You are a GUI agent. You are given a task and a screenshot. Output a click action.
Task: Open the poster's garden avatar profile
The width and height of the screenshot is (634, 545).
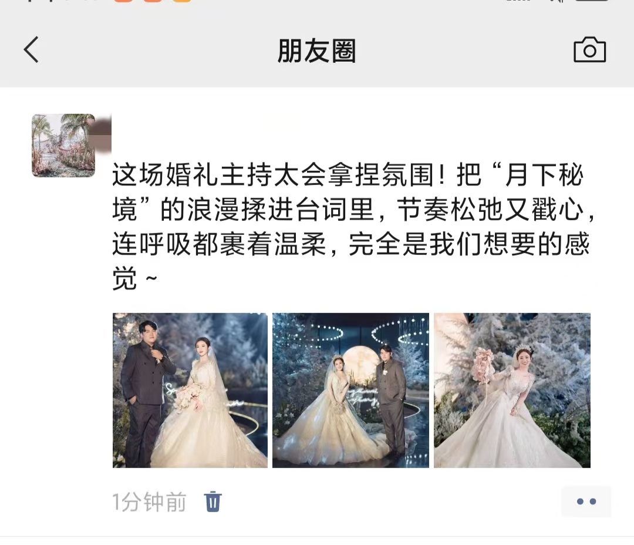pos(63,146)
